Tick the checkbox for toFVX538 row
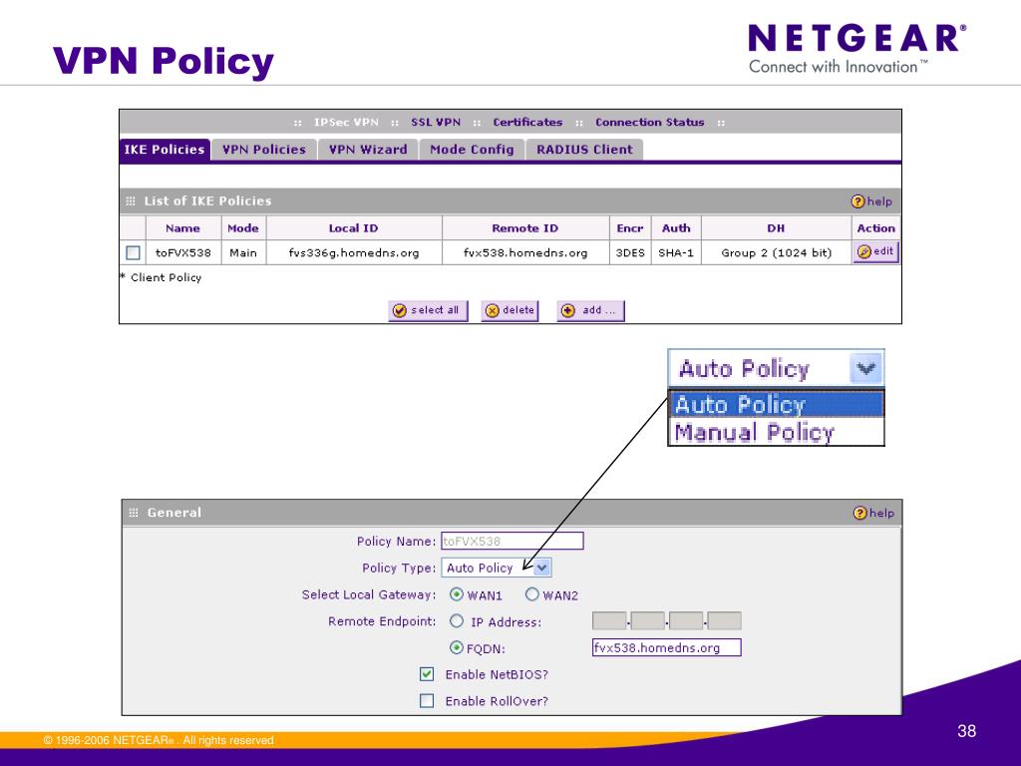The height and width of the screenshot is (766, 1021). (x=133, y=252)
